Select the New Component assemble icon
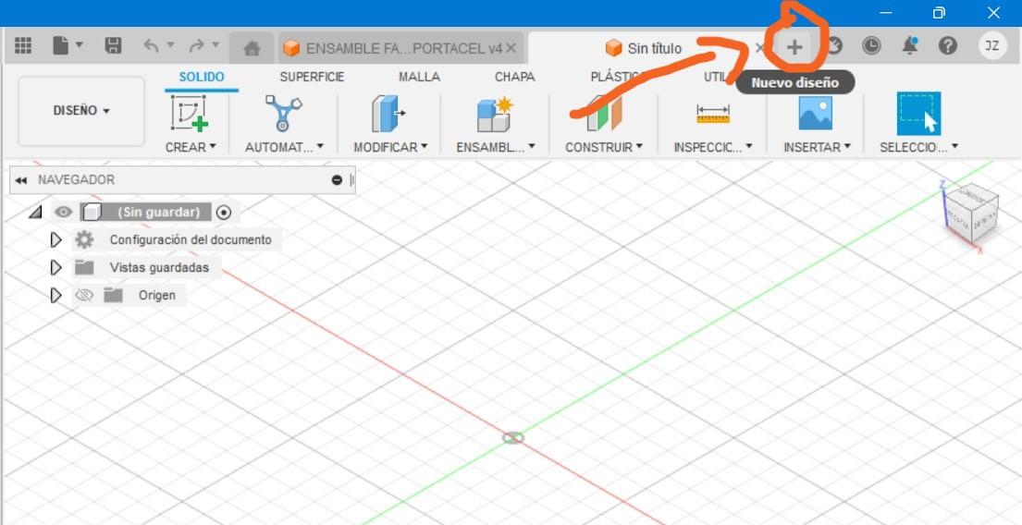This screenshot has width=1022, height=525. click(495, 114)
